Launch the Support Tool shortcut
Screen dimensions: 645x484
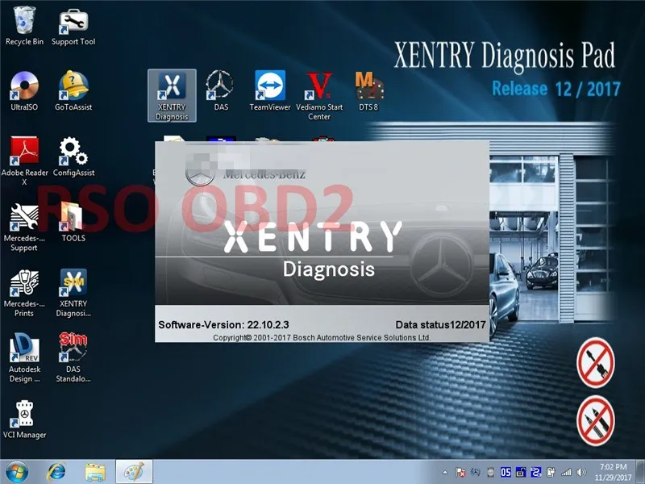73,26
